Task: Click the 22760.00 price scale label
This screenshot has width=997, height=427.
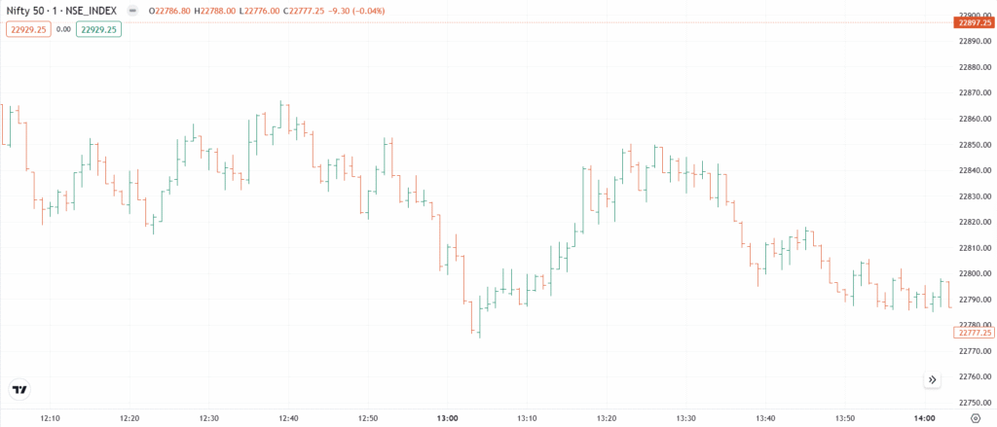Action: tap(974, 376)
